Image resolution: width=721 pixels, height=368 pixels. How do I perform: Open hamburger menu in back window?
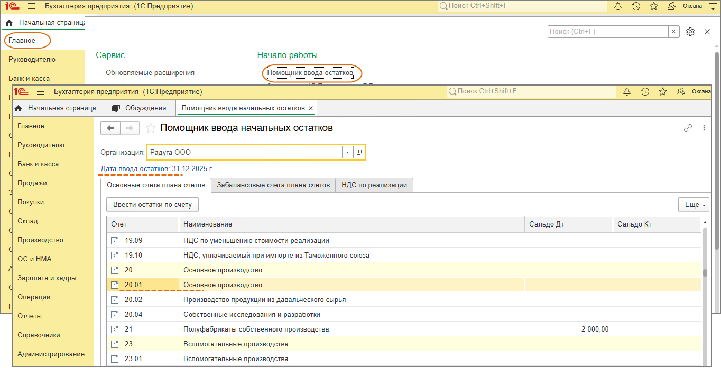pos(32,6)
